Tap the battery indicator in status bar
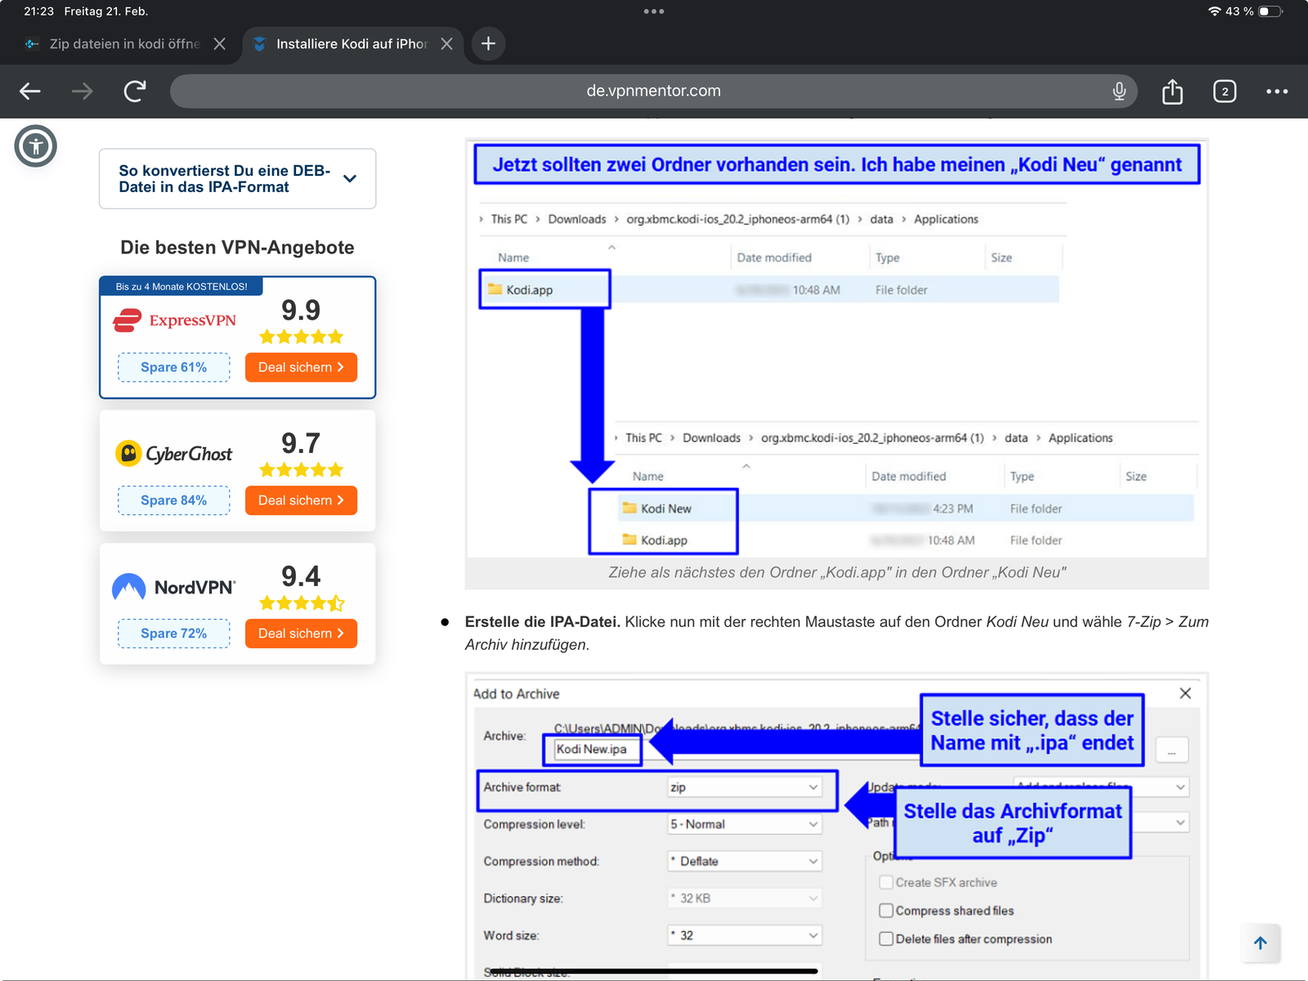Viewport: 1308px width, 981px height. pyautogui.click(x=1271, y=11)
